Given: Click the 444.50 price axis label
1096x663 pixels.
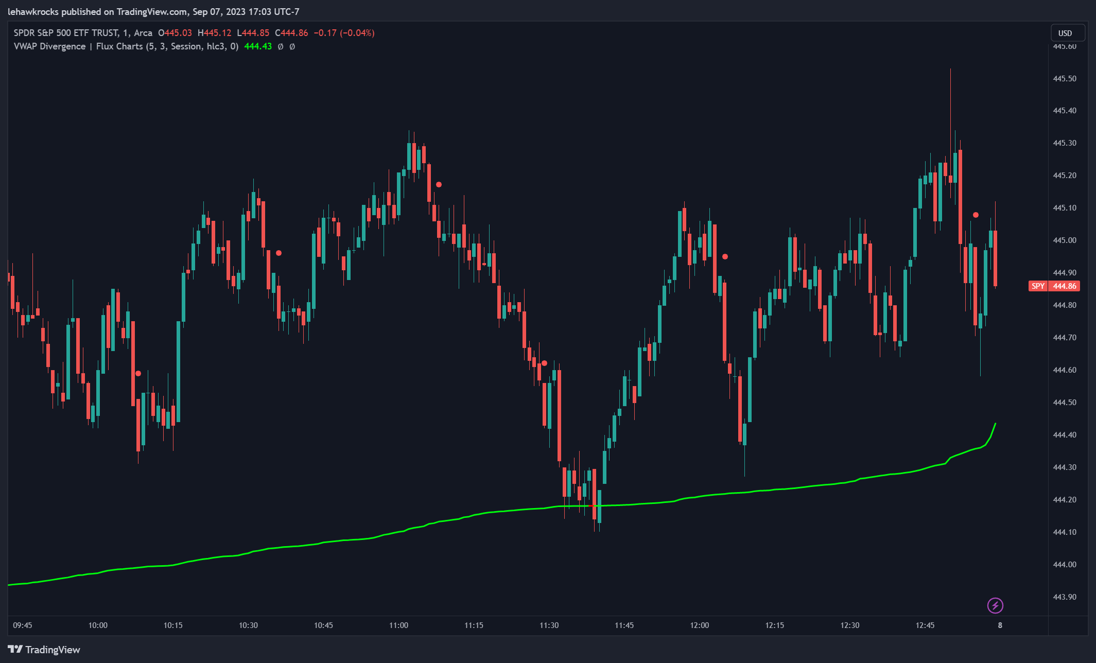Looking at the screenshot, I should click(x=1065, y=402).
